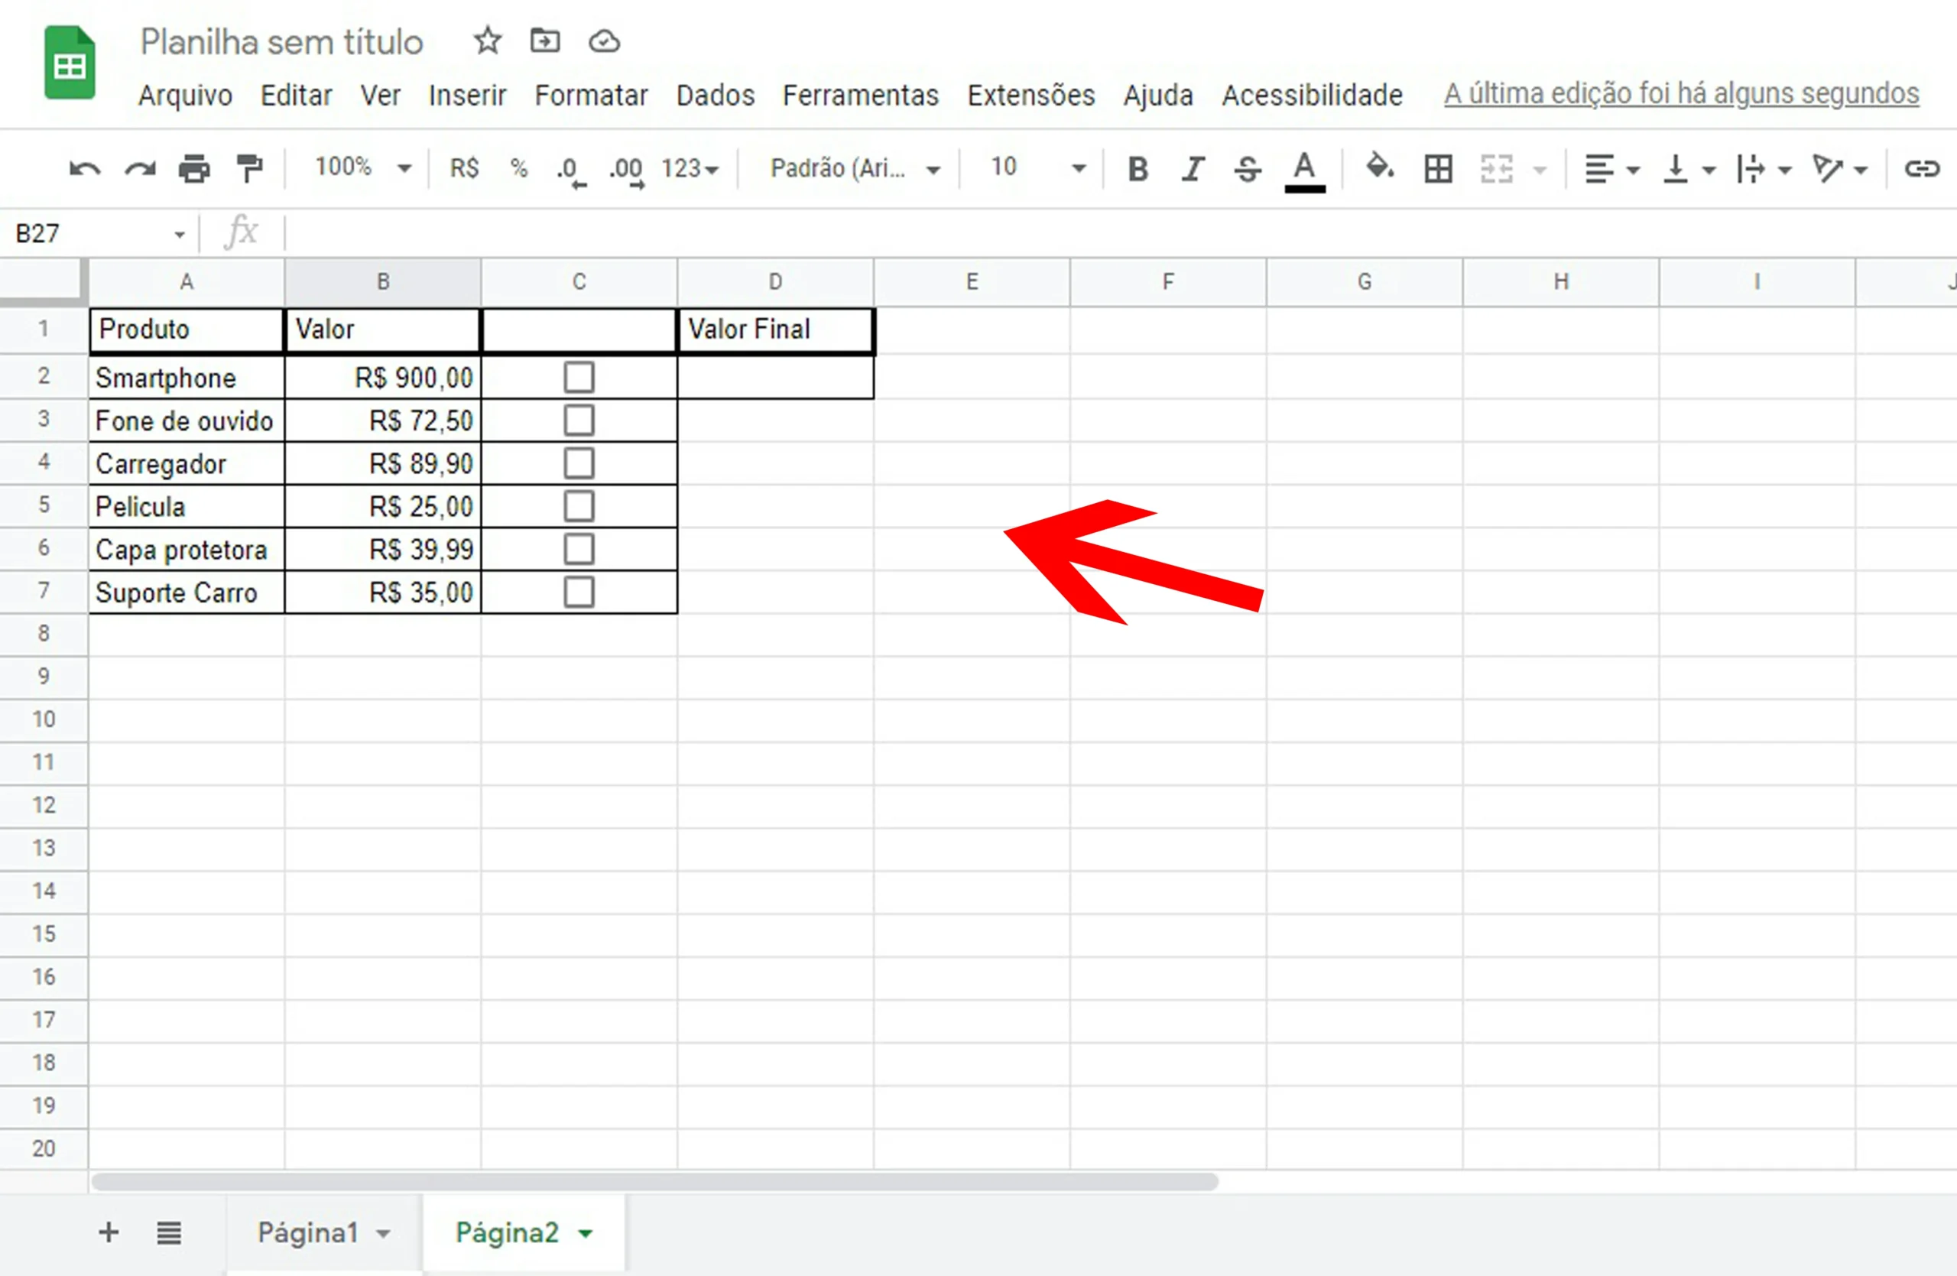Image resolution: width=1957 pixels, height=1276 pixels.
Task: Open the Ferramentas menu
Action: click(860, 96)
